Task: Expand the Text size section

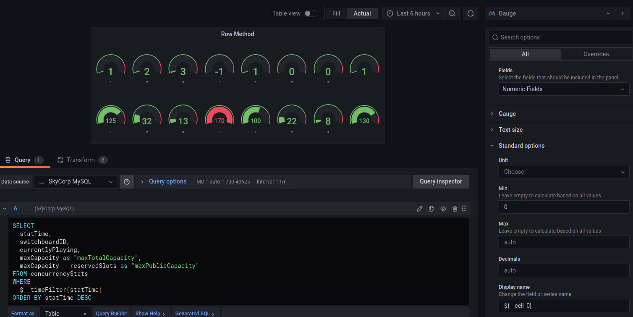Action: tap(510, 130)
